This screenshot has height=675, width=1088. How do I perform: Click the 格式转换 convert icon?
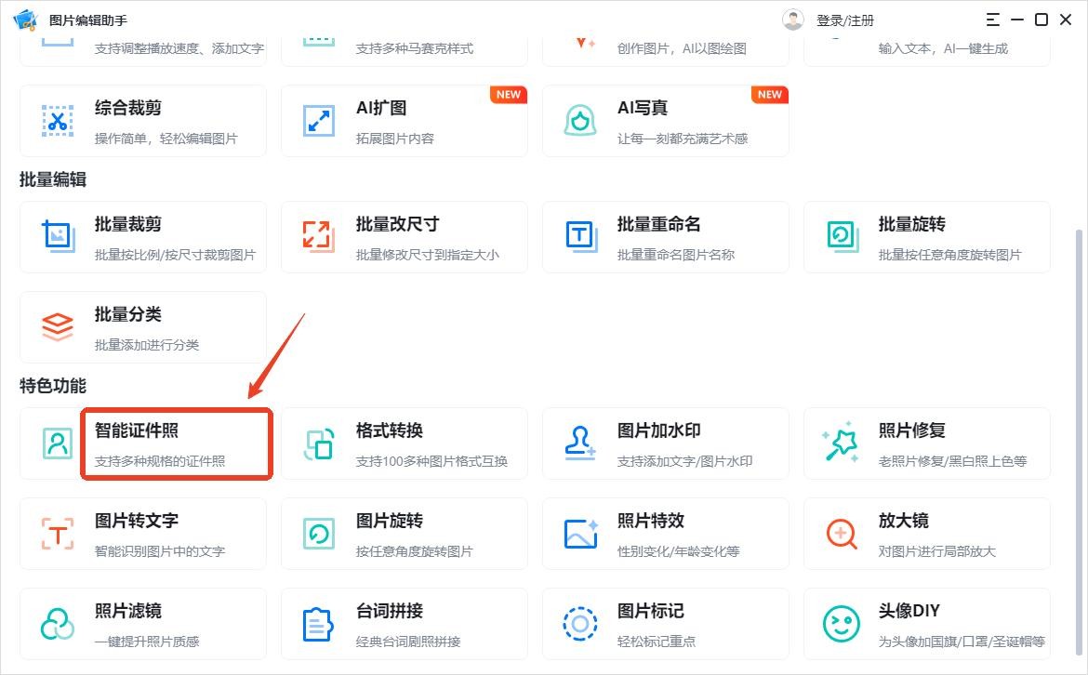point(319,443)
